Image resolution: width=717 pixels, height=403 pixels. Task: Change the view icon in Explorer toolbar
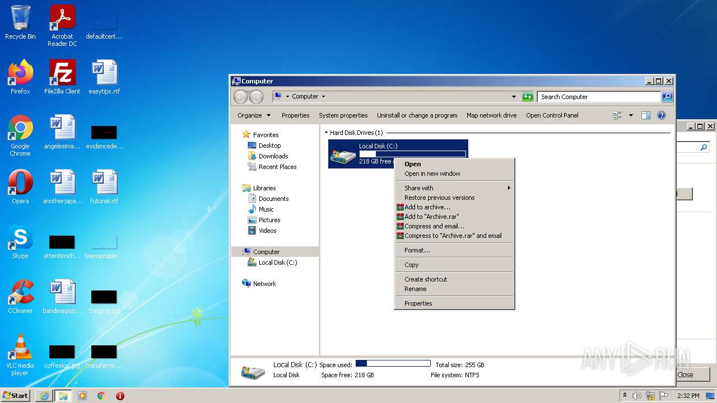tap(618, 115)
